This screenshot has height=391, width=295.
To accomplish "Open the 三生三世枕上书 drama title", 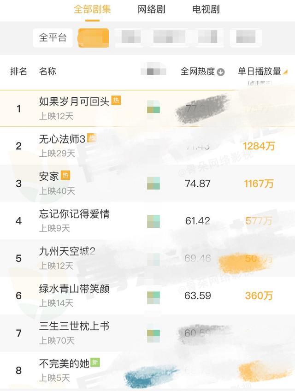I will [x=74, y=326].
